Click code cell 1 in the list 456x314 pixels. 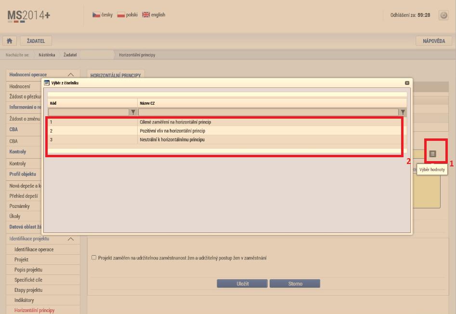pos(92,122)
